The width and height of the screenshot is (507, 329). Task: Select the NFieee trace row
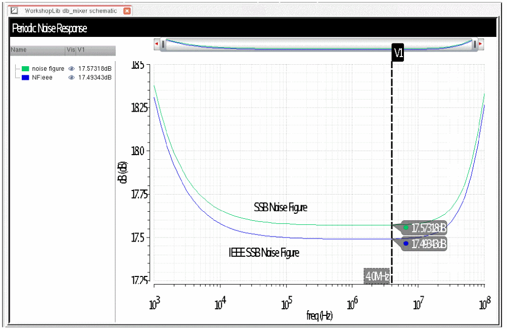[x=63, y=77]
